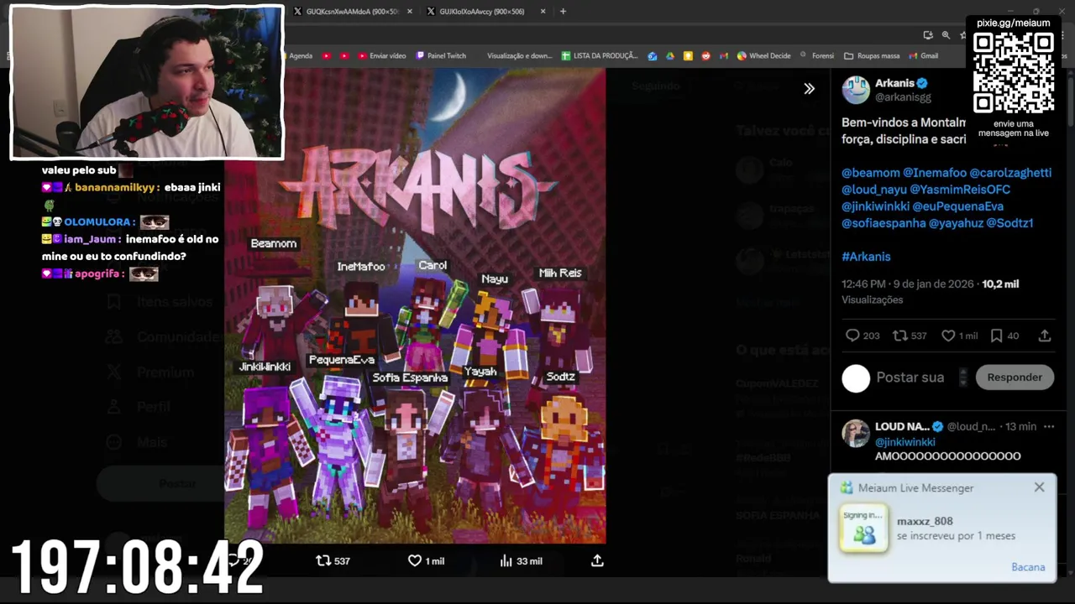The image size is (1075, 604).
Task: Click username OLOMULORA in chat overlay
Action: pyautogui.click(x=97, y=222)
